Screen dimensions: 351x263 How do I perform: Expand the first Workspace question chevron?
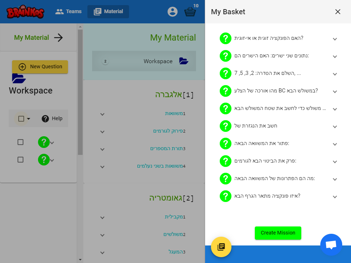[52, 143]
